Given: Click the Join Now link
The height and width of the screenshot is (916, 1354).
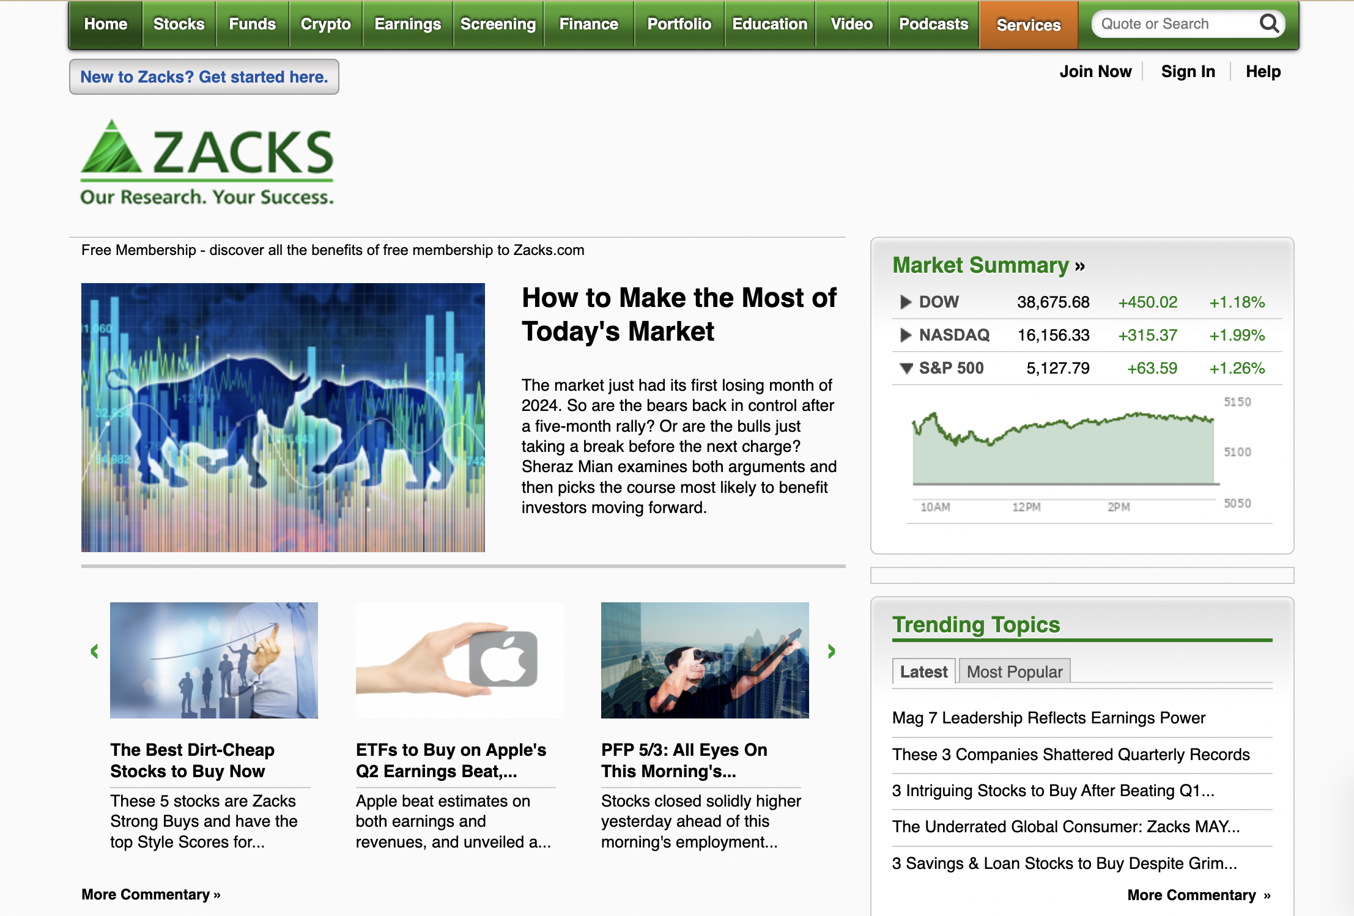Looking at the screenshot, I should click(x=1096, y=72).
